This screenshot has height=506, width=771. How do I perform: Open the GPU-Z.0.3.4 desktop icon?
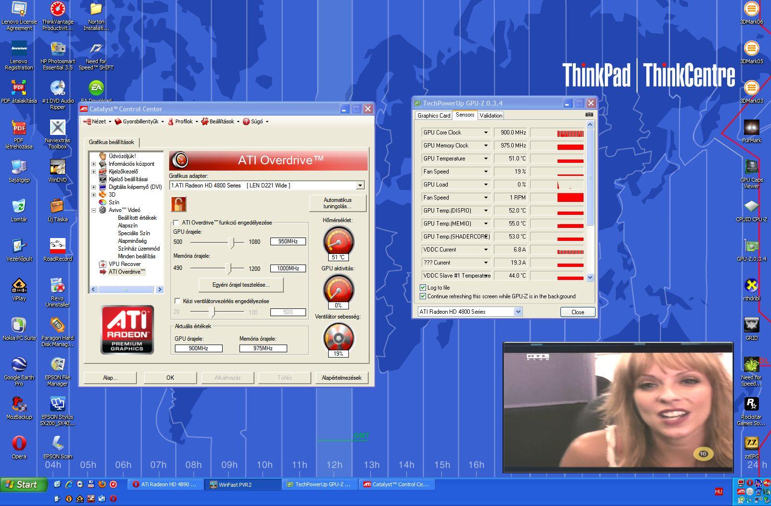[751, 250]
